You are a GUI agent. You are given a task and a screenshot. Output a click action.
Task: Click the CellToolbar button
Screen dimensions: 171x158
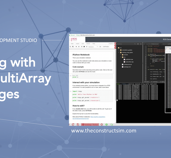(106, 47)
